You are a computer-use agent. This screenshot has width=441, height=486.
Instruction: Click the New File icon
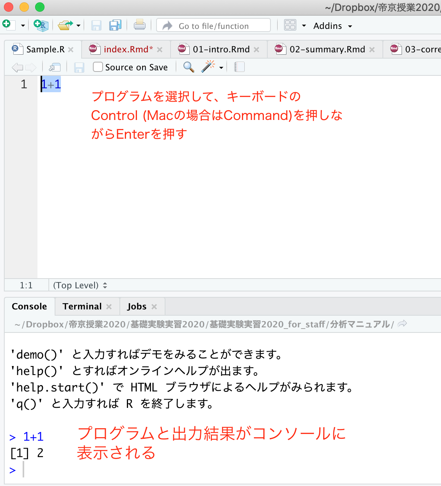tap(9, 25)
